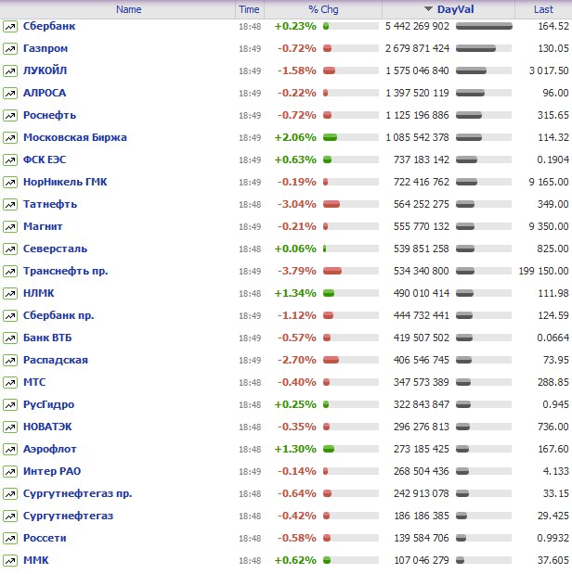The height and width of the screenshot is (574, 572).
Task: Open chart icon beside Газпром
Action: (x=9, y=48)
